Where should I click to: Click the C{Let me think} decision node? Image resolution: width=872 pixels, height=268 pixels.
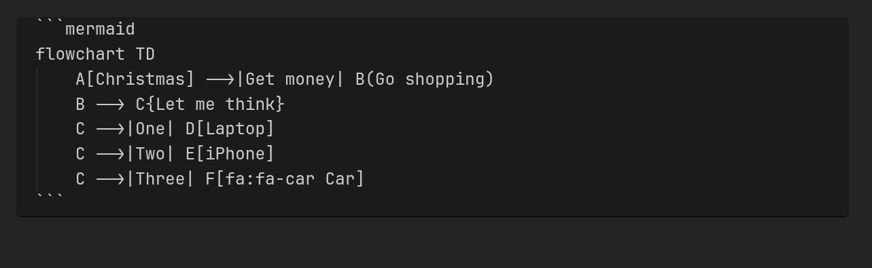pos(210,104)
